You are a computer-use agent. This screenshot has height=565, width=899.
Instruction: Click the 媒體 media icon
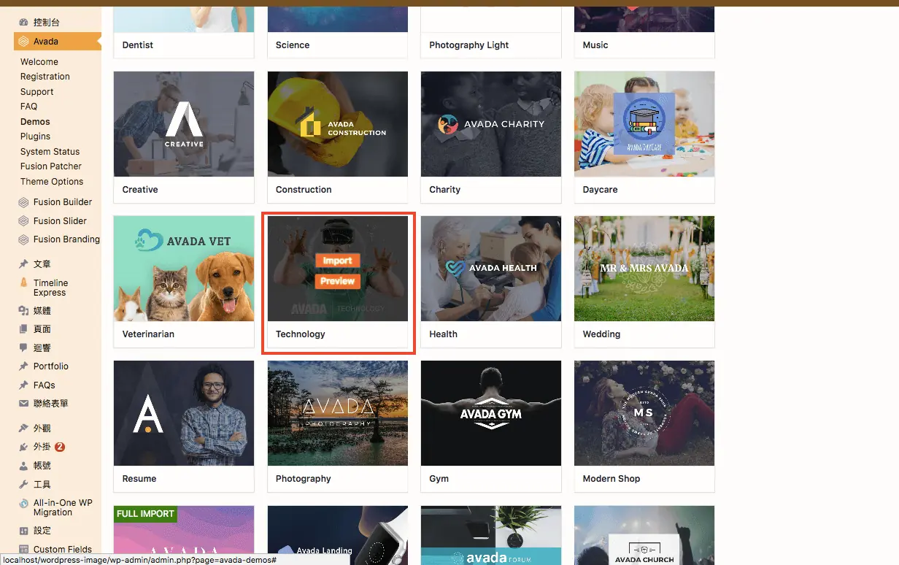click(24, 311)
